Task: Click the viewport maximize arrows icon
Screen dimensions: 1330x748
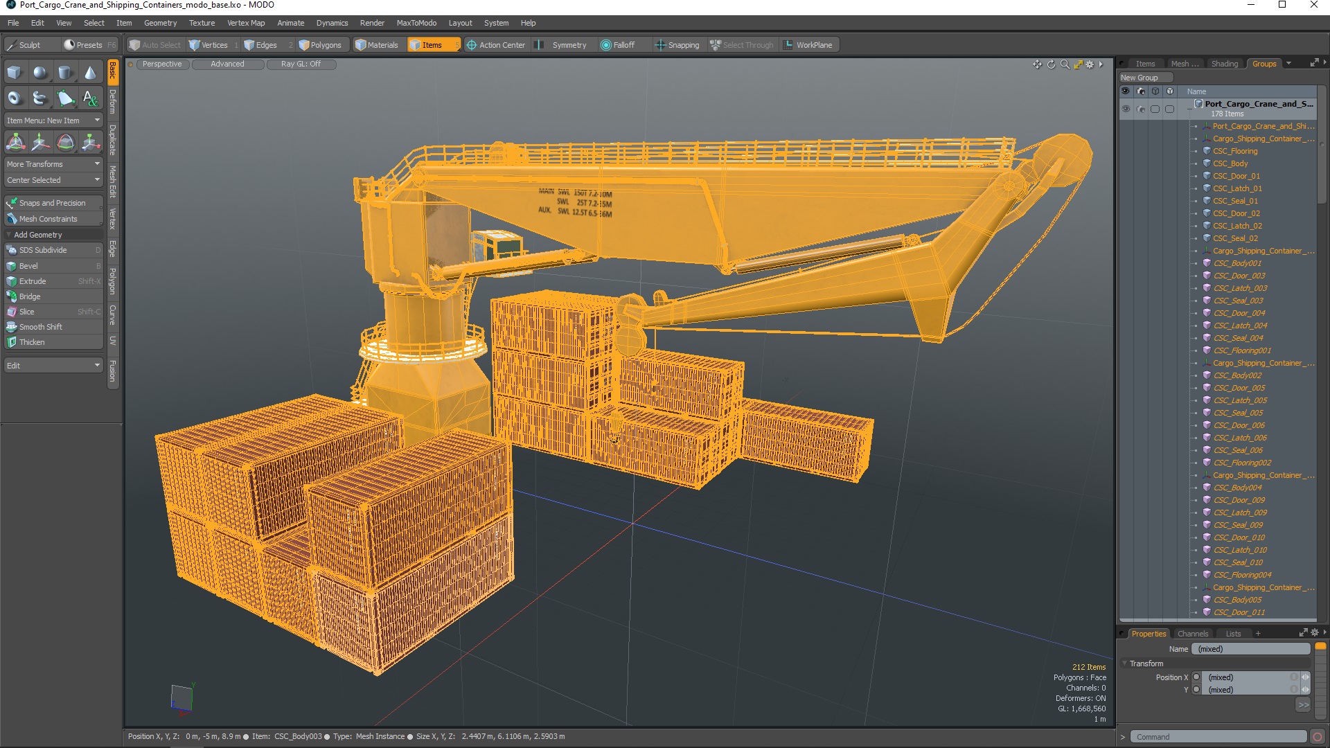Action: [1078, 64]
